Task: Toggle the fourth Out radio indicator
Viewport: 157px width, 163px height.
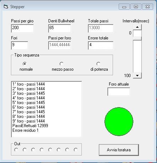Action: click(41, 150)
